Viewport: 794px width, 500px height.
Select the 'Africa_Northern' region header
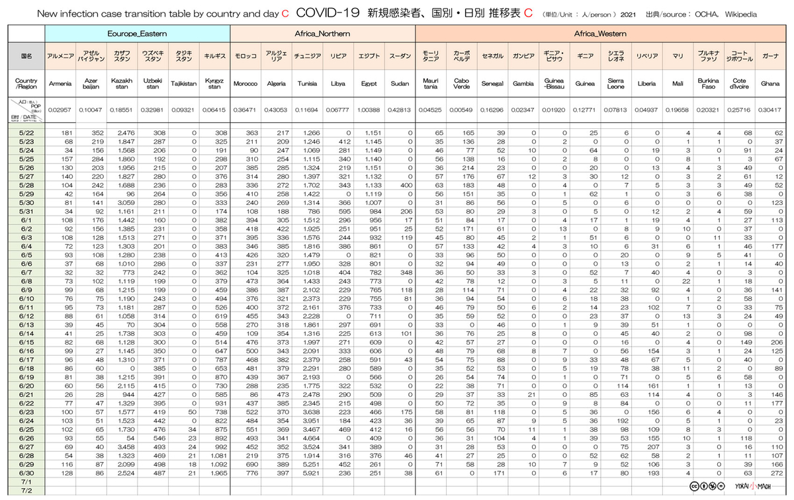[322, 33]
